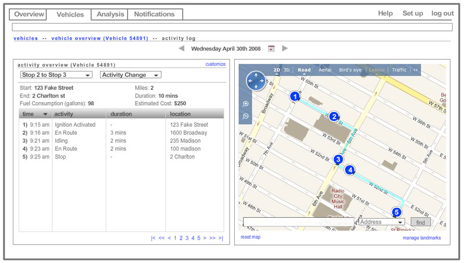Screen dimensions: 465x263
Task: Toggle map Labels option
Action: [x=377, y=70]
